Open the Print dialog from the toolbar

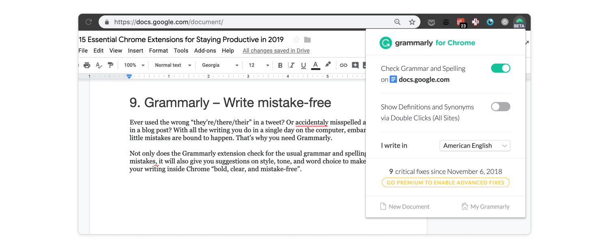point(87,65)
